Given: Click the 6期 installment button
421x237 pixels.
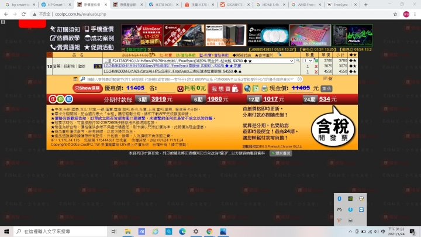Looking at the screenshot, I should tap(198, 99).
